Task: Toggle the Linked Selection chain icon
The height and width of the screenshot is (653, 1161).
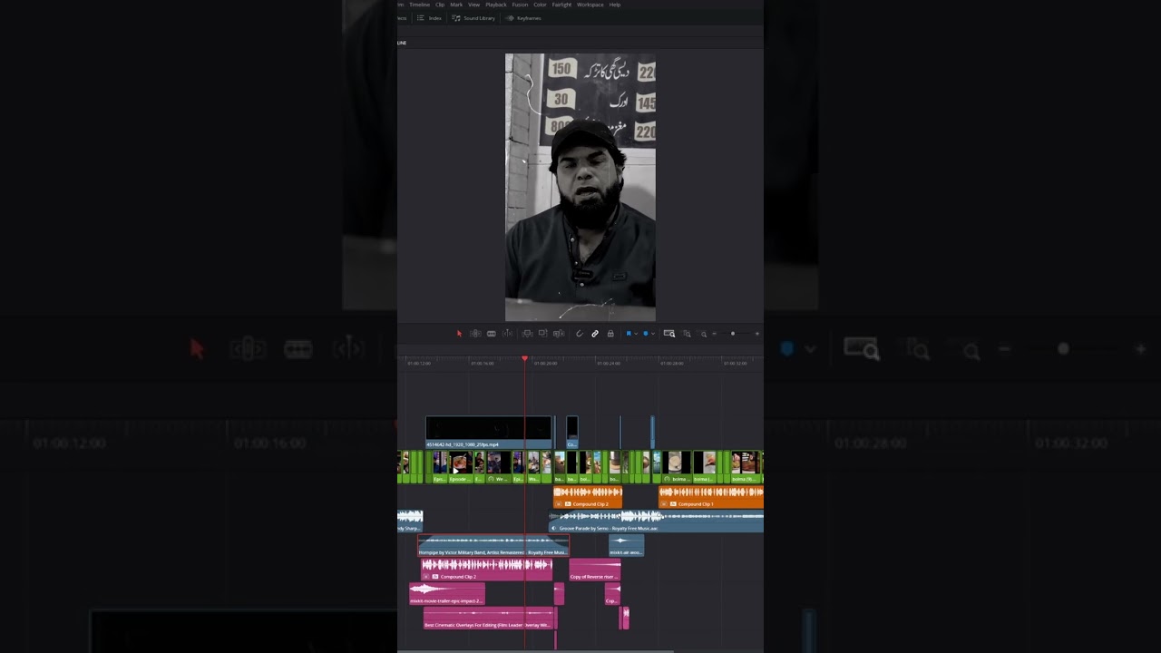Action: click(595, 334)
